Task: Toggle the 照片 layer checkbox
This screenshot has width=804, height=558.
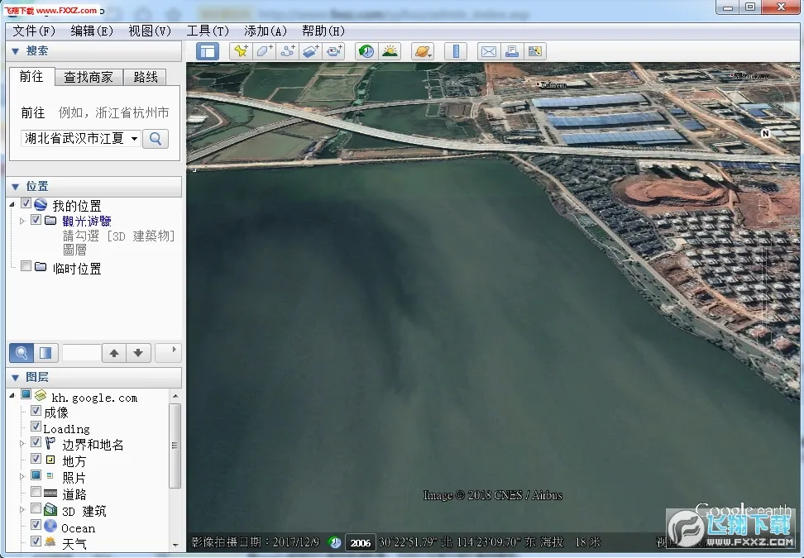Action: tap(36, 475)
